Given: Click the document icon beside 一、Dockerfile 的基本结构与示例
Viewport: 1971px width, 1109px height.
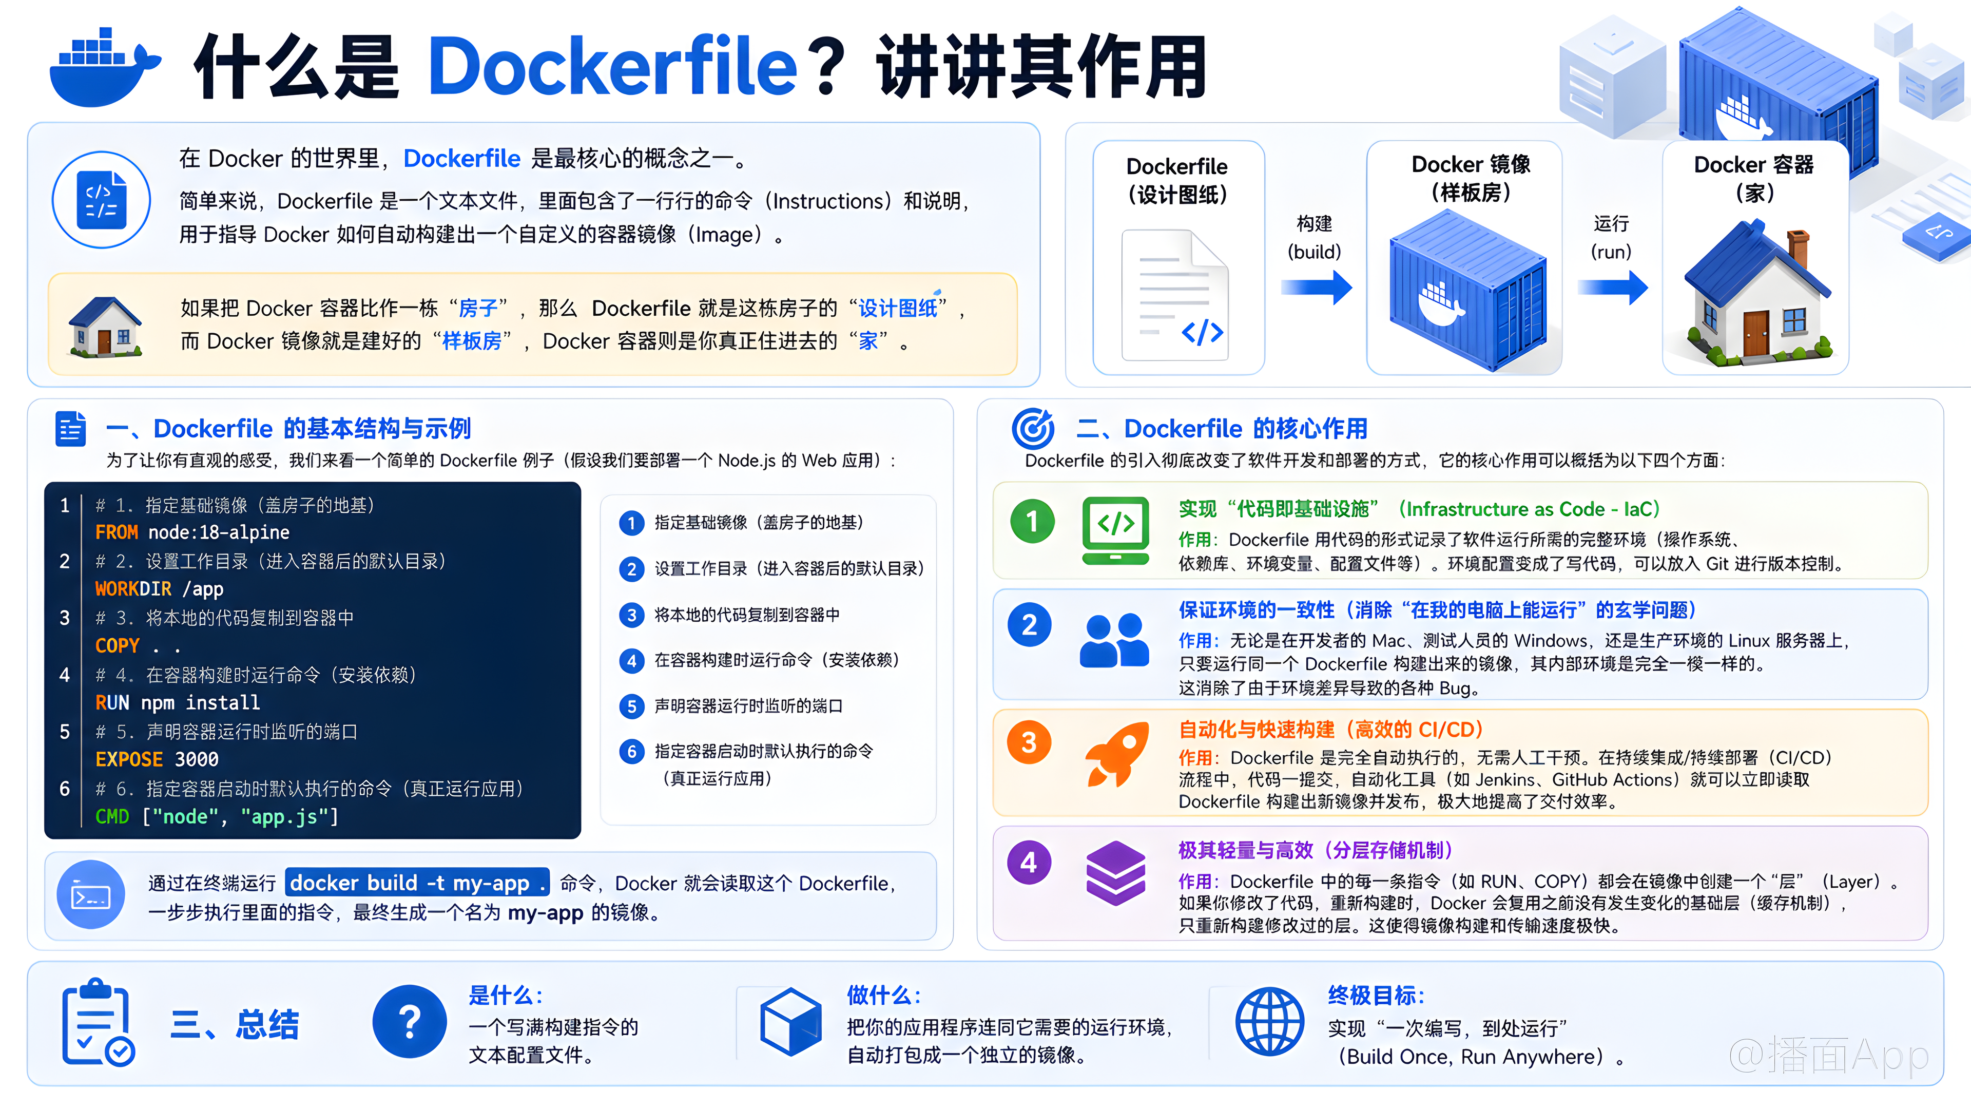Looking at the screenshot, I should tap(70, 429).
